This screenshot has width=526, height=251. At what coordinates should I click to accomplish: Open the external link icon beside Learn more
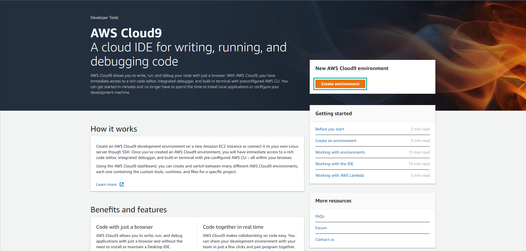pos(122,184)
